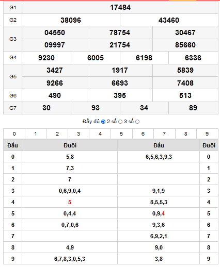Select digit filter 8

(186, 133)
